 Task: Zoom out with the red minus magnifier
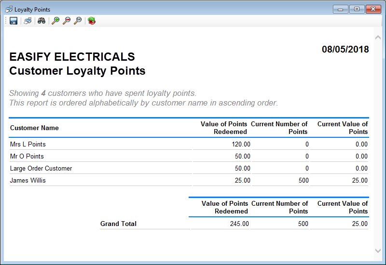pos(67,21)
